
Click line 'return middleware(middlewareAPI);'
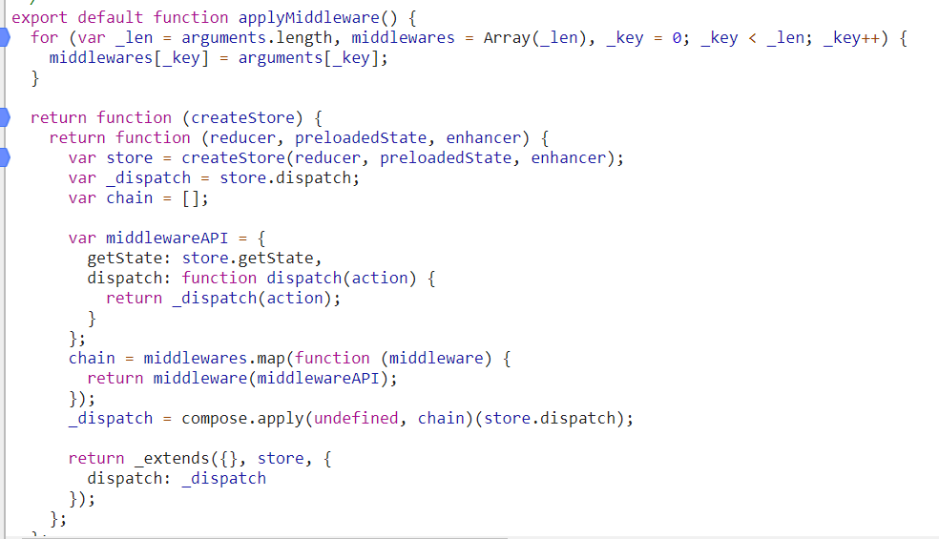coord(242,379)
